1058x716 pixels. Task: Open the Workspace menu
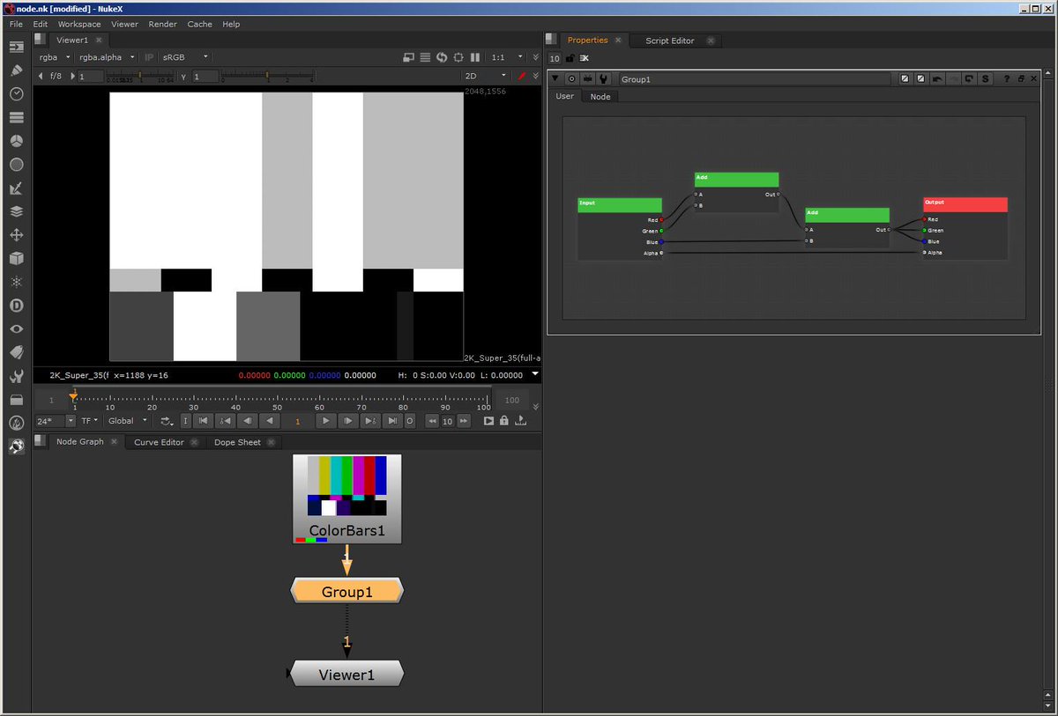[80, 25]
